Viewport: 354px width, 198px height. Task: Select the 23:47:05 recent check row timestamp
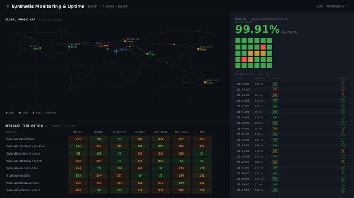pos(243,134)
